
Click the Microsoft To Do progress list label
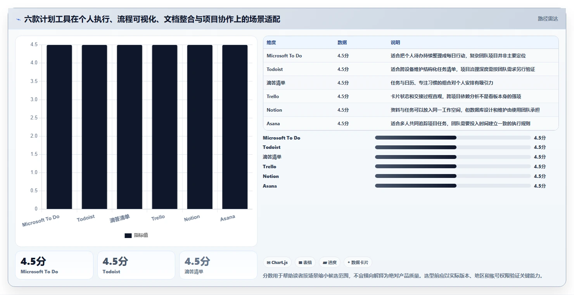282,138
